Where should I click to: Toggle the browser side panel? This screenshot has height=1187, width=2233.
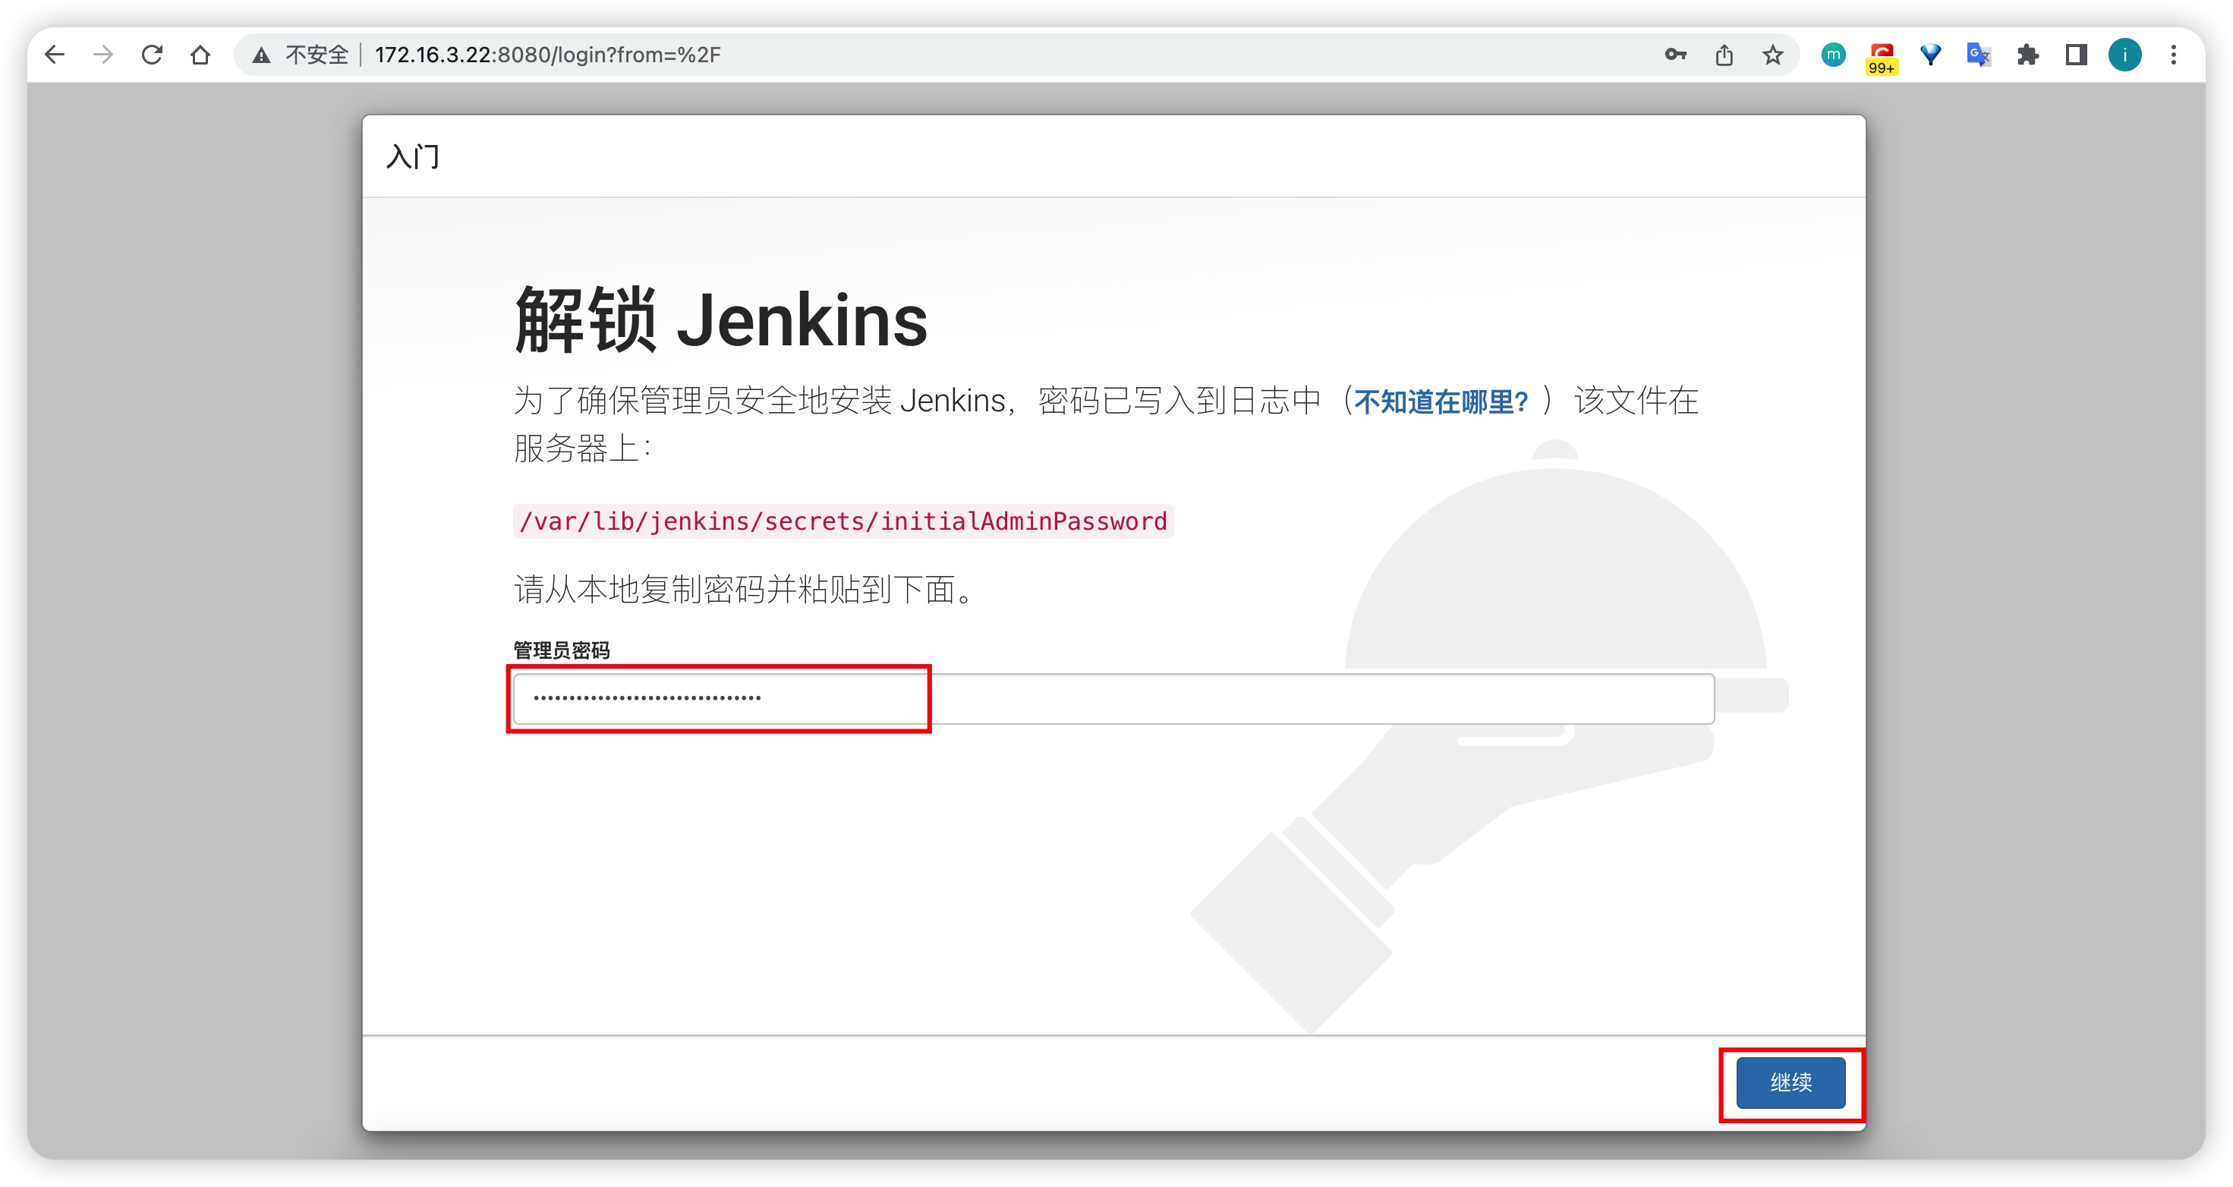2076,55
